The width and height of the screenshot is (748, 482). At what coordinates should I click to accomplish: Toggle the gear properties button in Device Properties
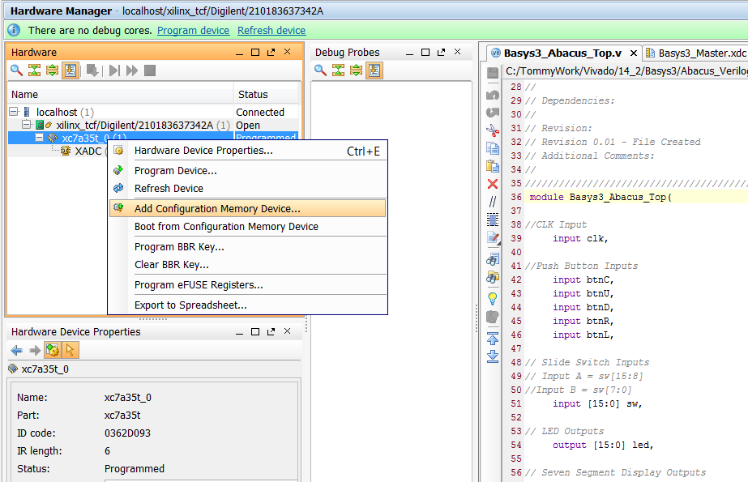[x=52, y=351]
